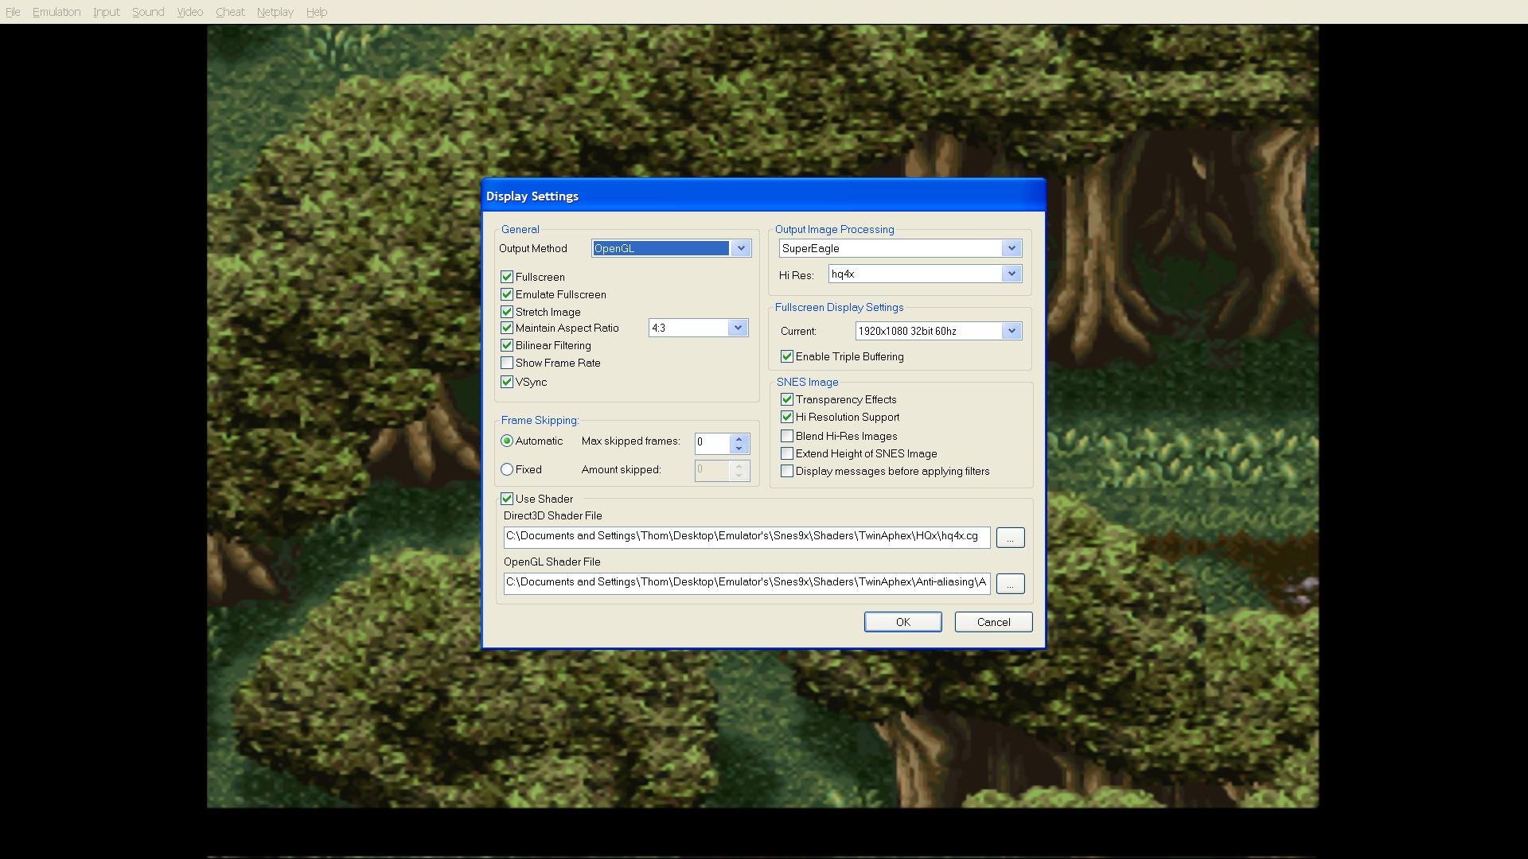Image resolution: width=1528 pixels, height=859 pixels.
Task: Decrease Max skipped frames with down arrow
Action: 739,448
